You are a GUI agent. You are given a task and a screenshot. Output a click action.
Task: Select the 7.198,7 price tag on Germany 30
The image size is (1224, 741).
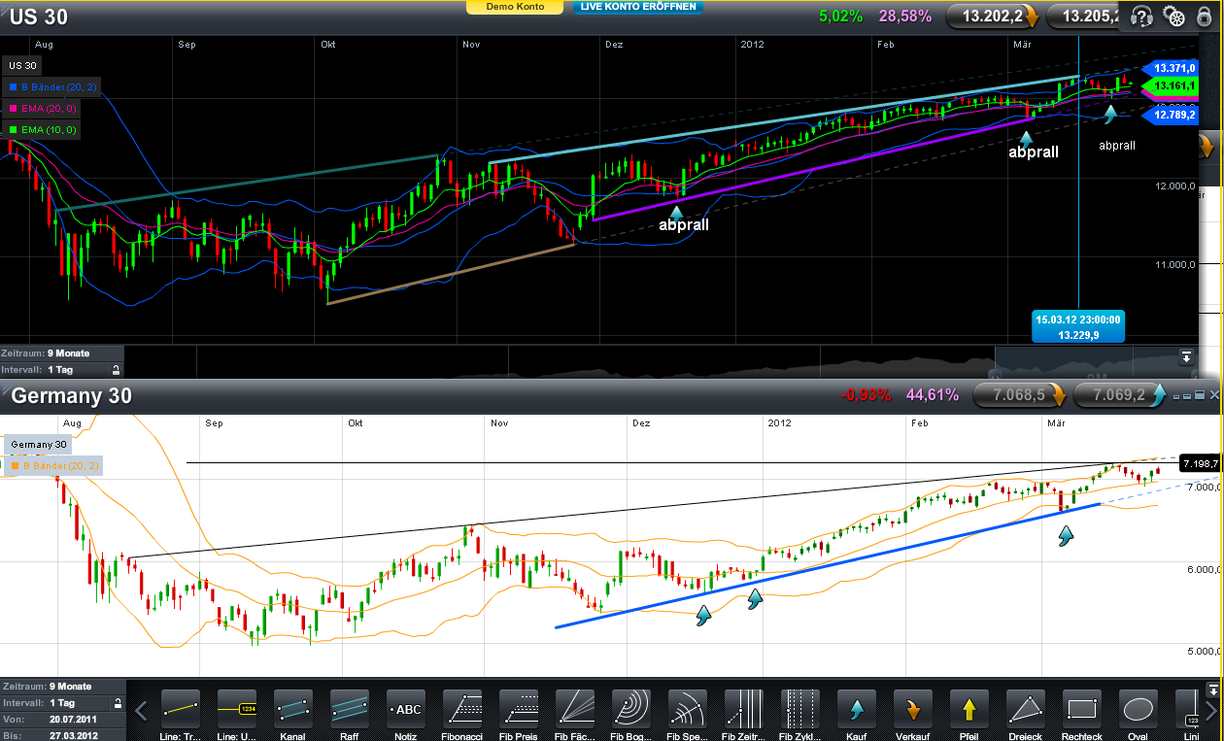point(1200,464)
